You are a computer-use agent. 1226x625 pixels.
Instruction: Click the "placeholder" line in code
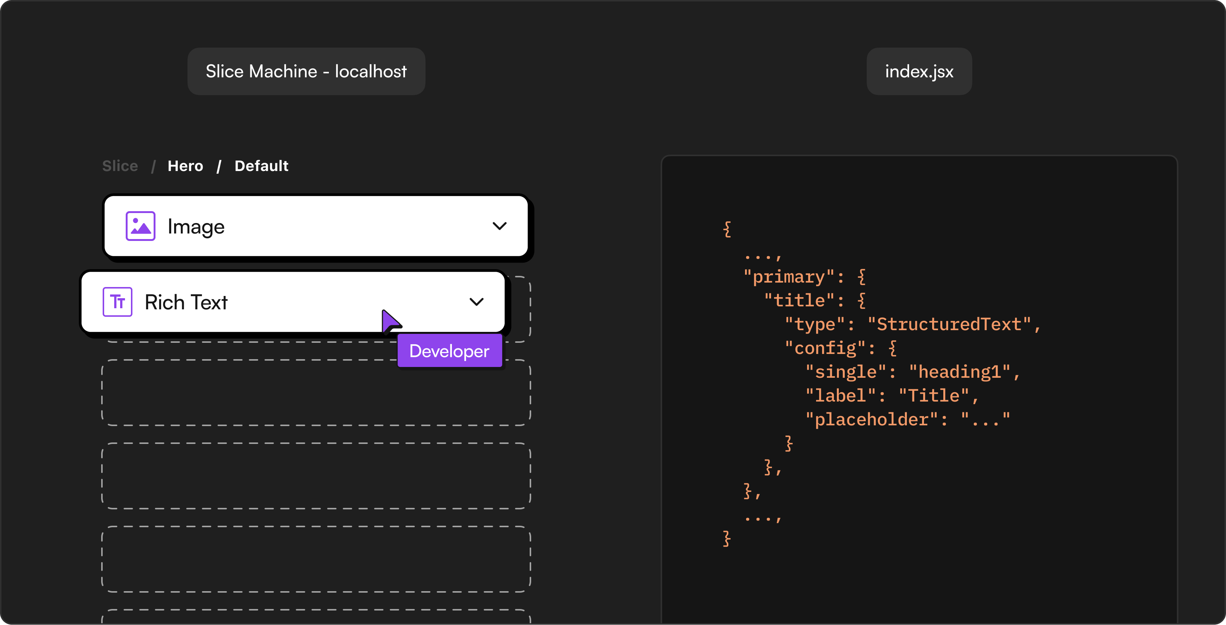(x=907, y=419)
